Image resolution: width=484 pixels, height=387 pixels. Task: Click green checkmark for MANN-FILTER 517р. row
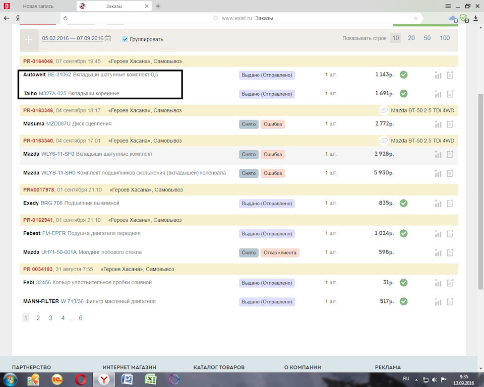403,301
